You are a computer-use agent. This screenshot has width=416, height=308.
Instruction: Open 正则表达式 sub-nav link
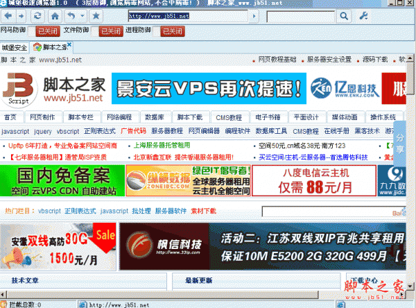pyautogui.click(x=100, y=131)
